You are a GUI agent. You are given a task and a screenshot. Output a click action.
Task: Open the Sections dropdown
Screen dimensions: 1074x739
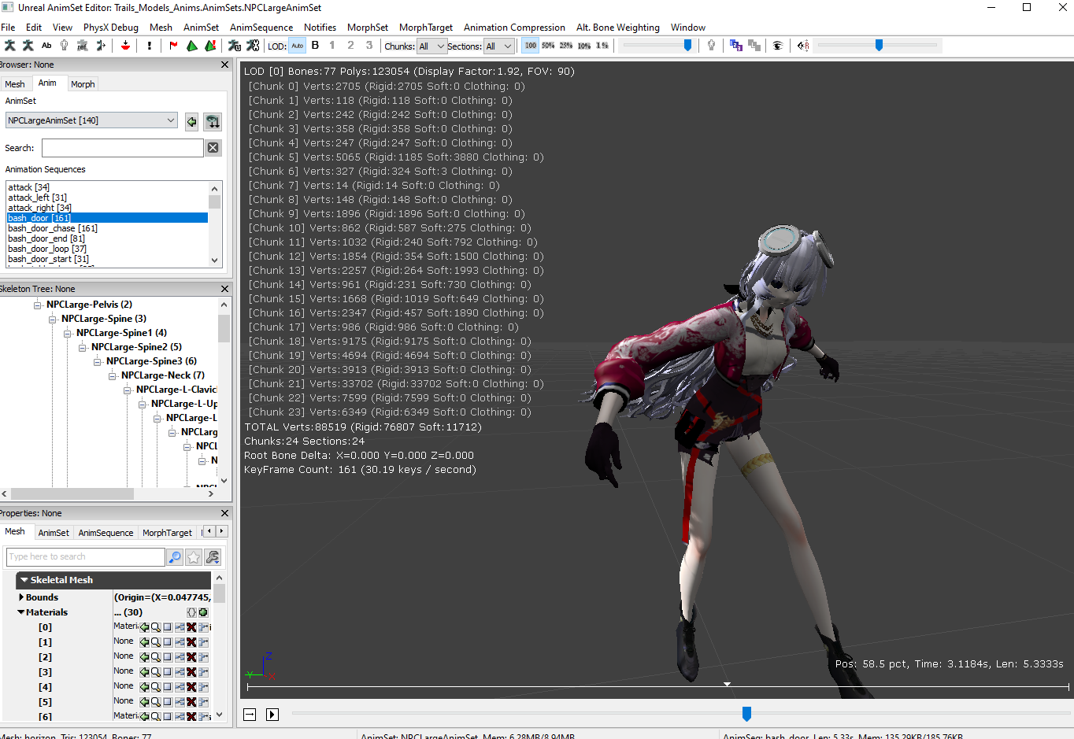pyautogui.click(x=499, y=46)
